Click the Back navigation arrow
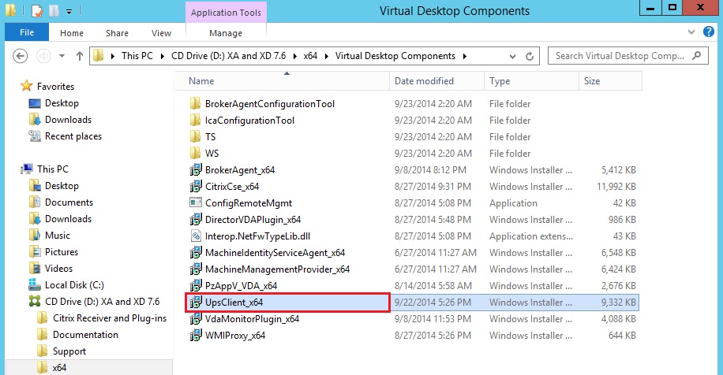The image size is (723, 375). 21,57
